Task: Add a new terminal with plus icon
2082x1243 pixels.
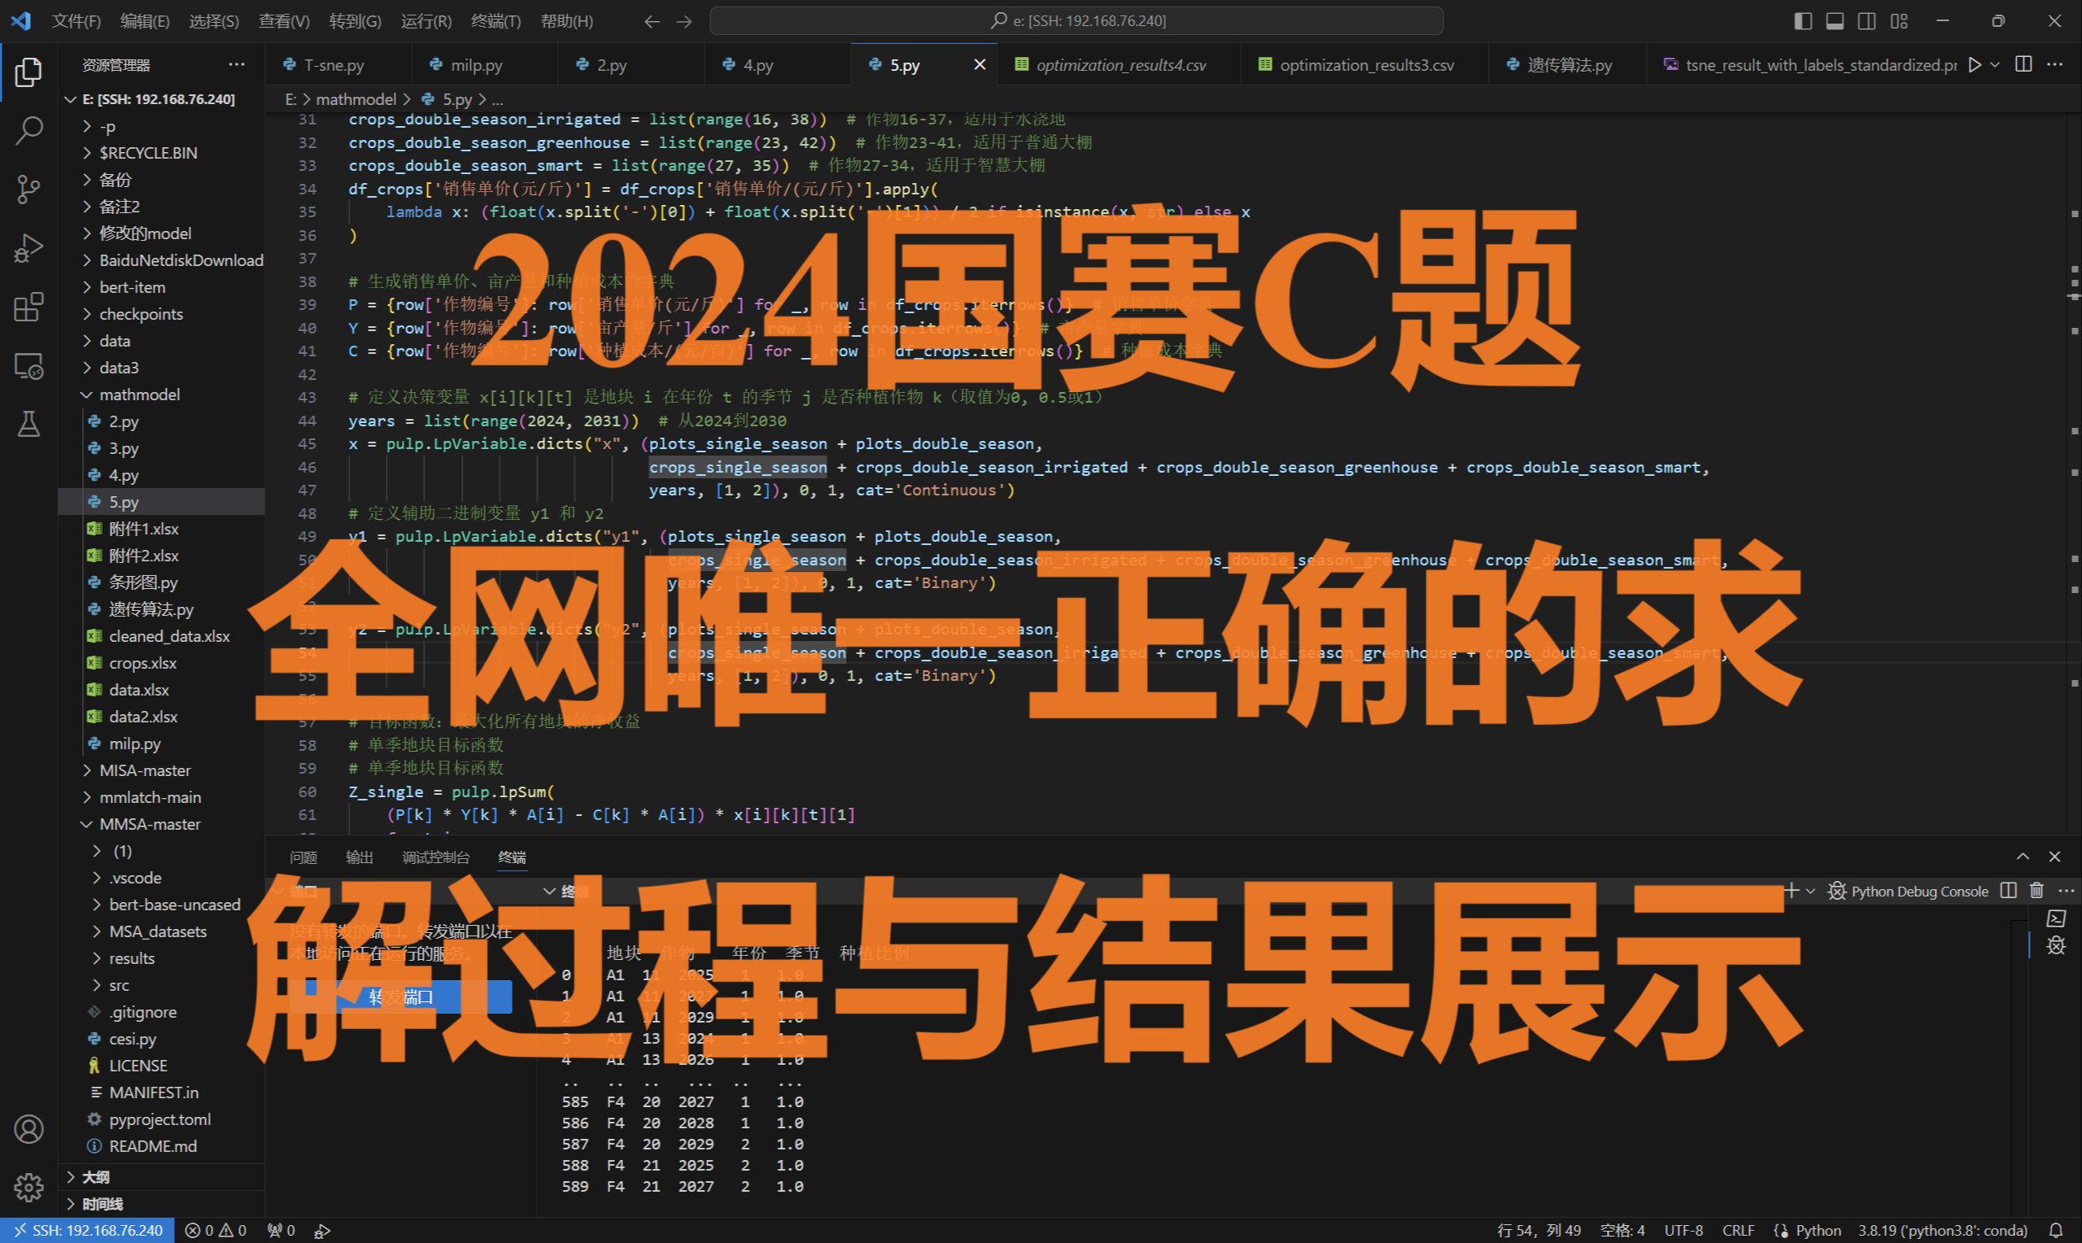Action: tap(1792, 891)
